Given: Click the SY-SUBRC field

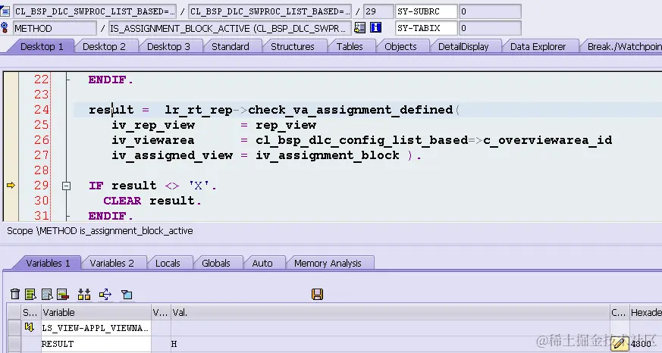Looking at the screenshot, I should pyautogui.click(x=426, y=11).
